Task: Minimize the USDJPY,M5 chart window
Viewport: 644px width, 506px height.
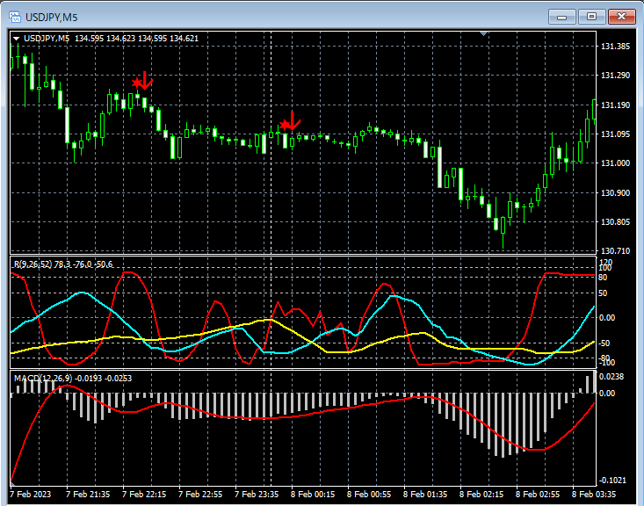Action: (562, 16)
